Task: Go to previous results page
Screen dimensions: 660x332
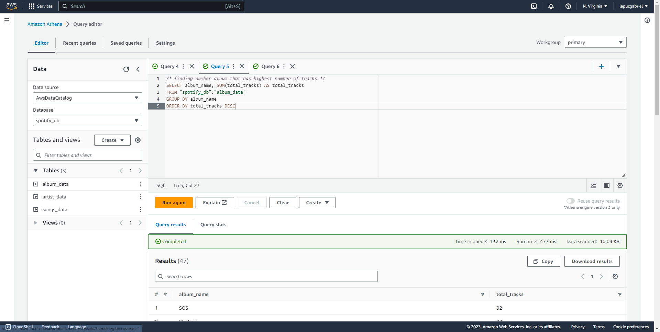Action: pyautogui.click(x=582, y=276)
